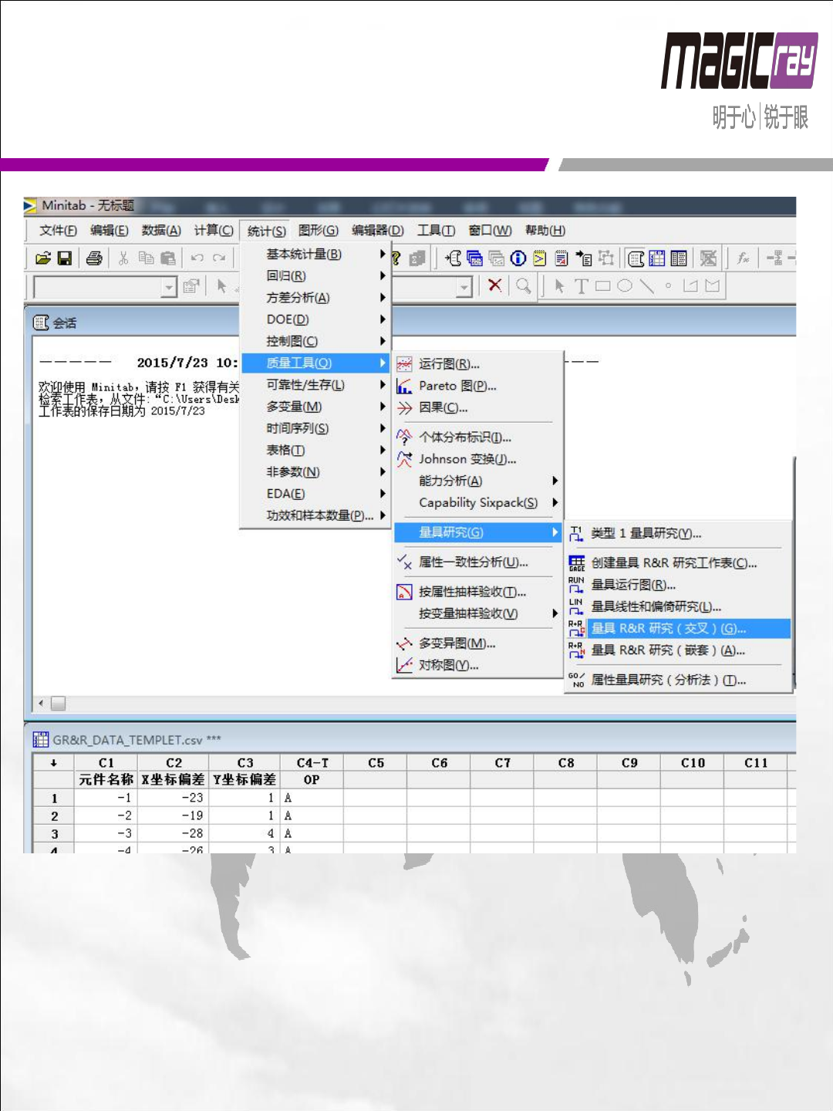This screenshot has width=833, height=1111.
Task: Show the Worksheet window toolbar icon
Action: tap(657, 258)
